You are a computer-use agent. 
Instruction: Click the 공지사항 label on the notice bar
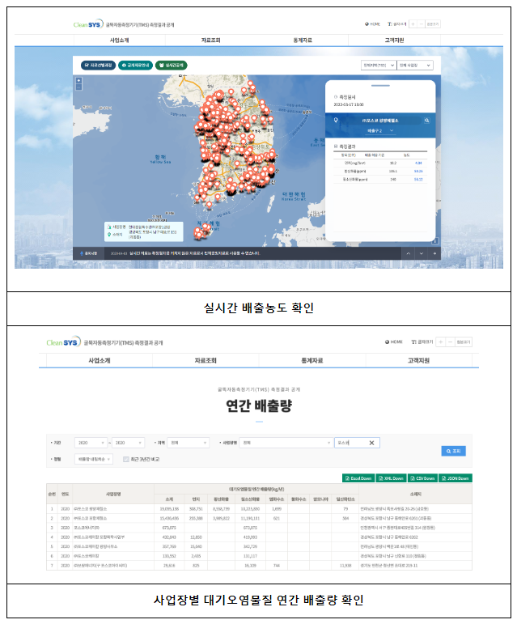(89, 253)
